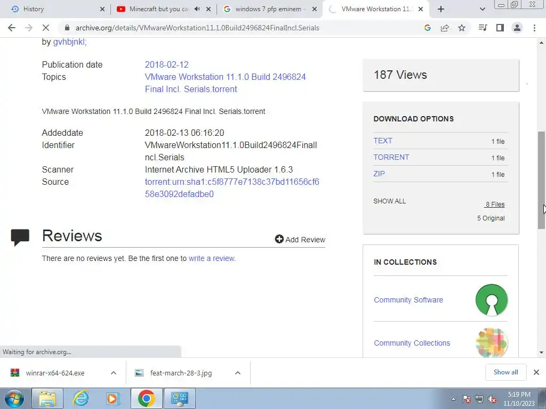Click the 187 Views box
This screenshot has width=546, height=409.
[441, 75]
